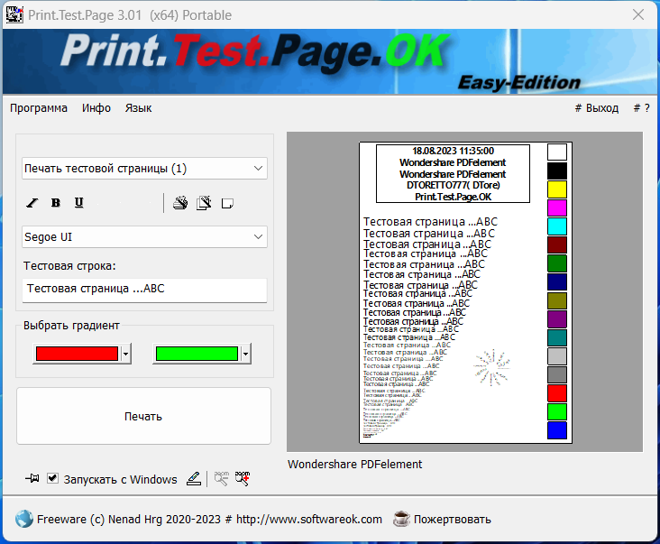Open the Печать тестовой страницы (1) dropdown
The image size is (660, 544).
[144, 169]
